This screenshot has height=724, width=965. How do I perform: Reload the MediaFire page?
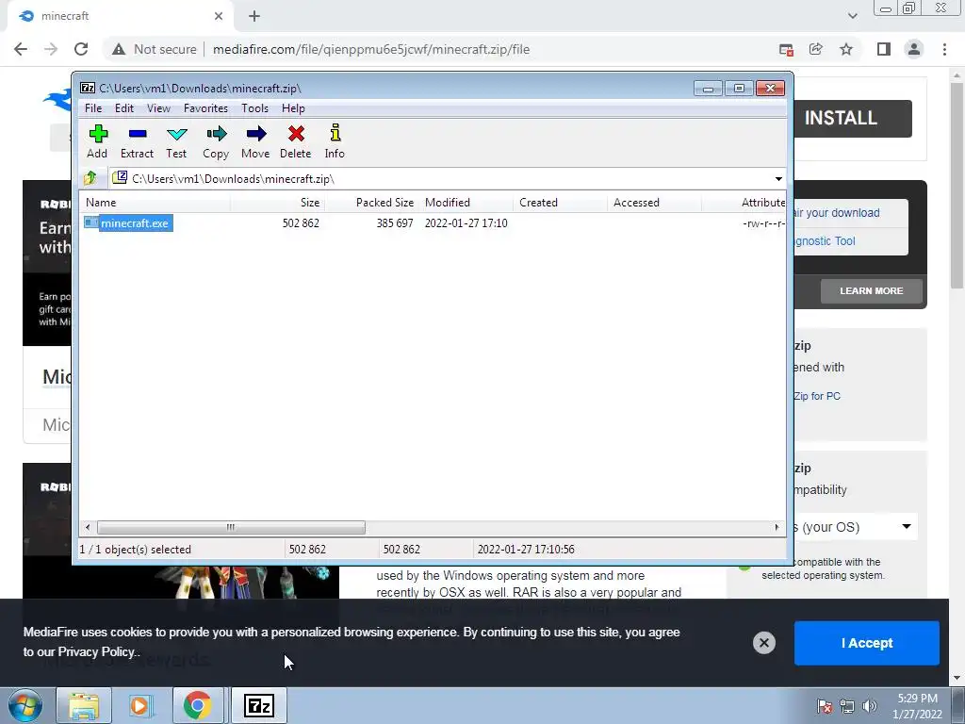click(x=81, y=49)
